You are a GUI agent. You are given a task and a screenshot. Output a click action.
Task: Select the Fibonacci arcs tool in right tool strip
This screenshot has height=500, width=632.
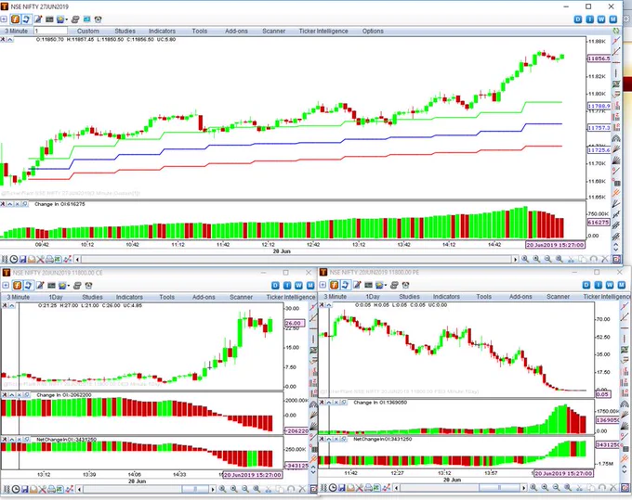click(616, 139)
